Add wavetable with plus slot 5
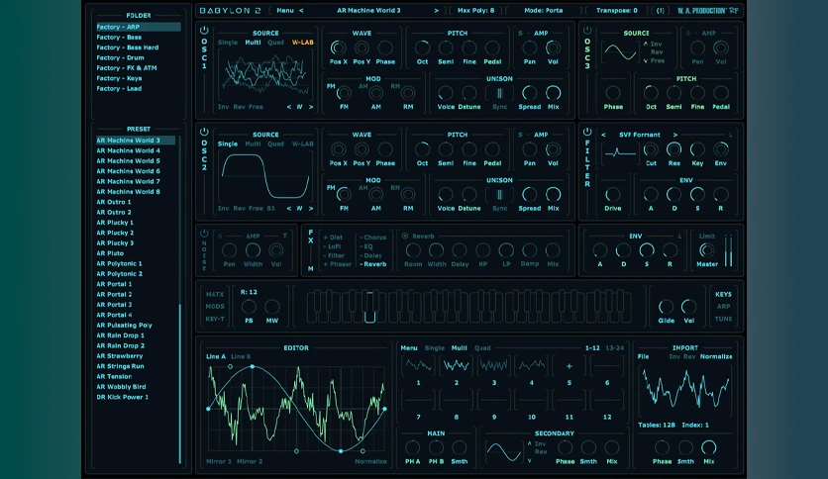Viewport: 828px width, 479px height. [x=569, y=365]
